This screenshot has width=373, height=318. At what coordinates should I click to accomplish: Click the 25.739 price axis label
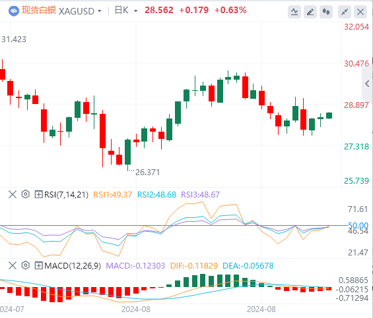356,181
